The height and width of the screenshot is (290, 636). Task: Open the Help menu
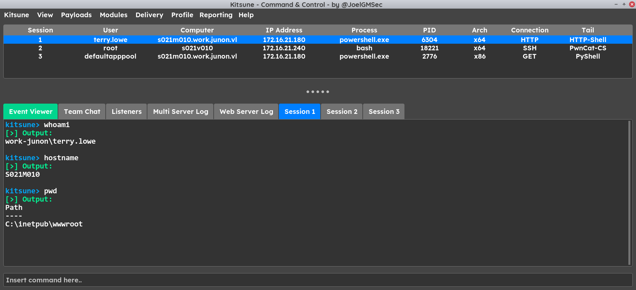coord(246,15)
